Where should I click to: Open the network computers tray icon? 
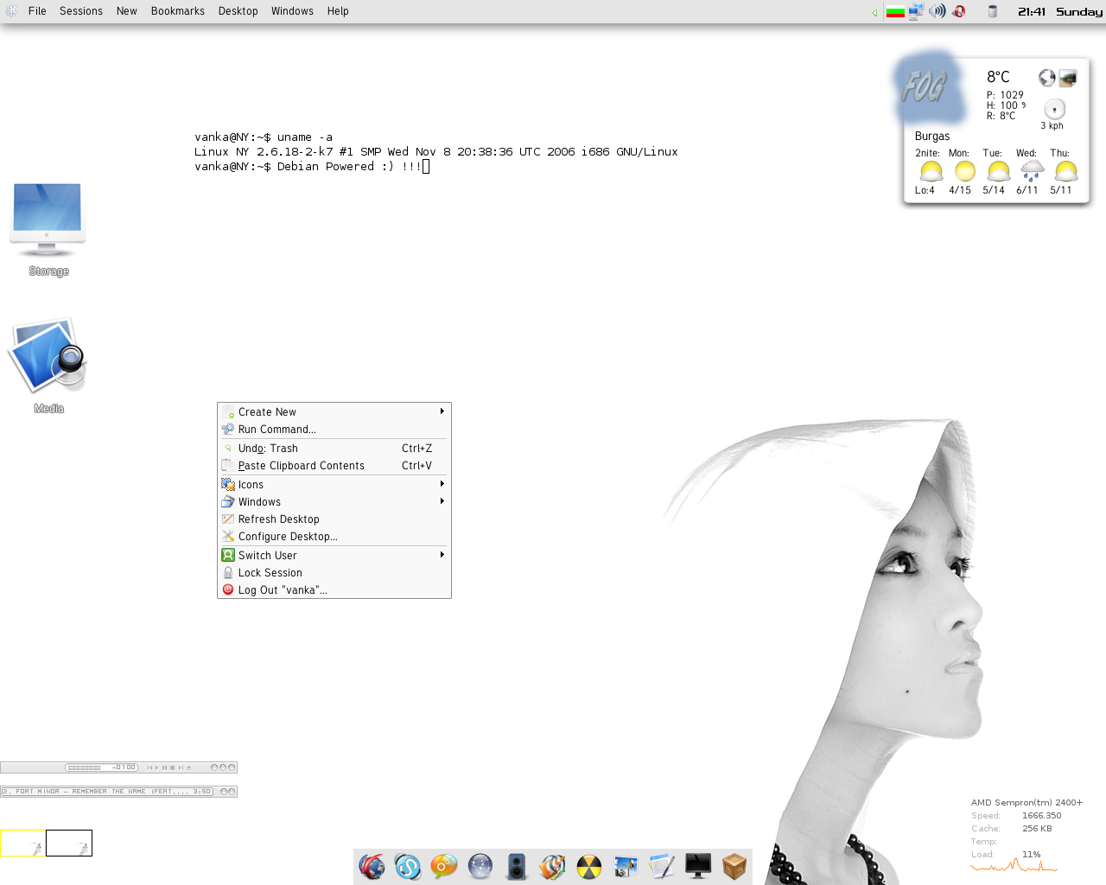pos(916,11)
